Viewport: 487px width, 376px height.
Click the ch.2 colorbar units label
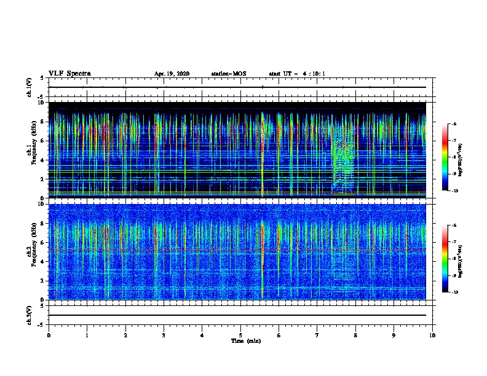point(461,262)
